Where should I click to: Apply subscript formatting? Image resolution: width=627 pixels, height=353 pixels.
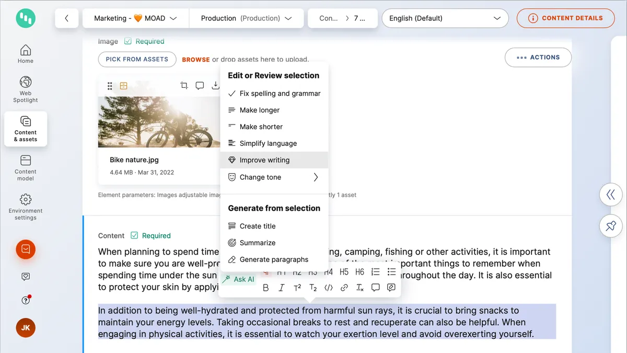pos(313,288)
